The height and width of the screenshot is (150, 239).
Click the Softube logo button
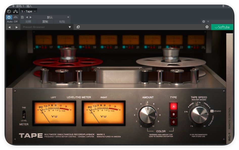coord(222,27)
